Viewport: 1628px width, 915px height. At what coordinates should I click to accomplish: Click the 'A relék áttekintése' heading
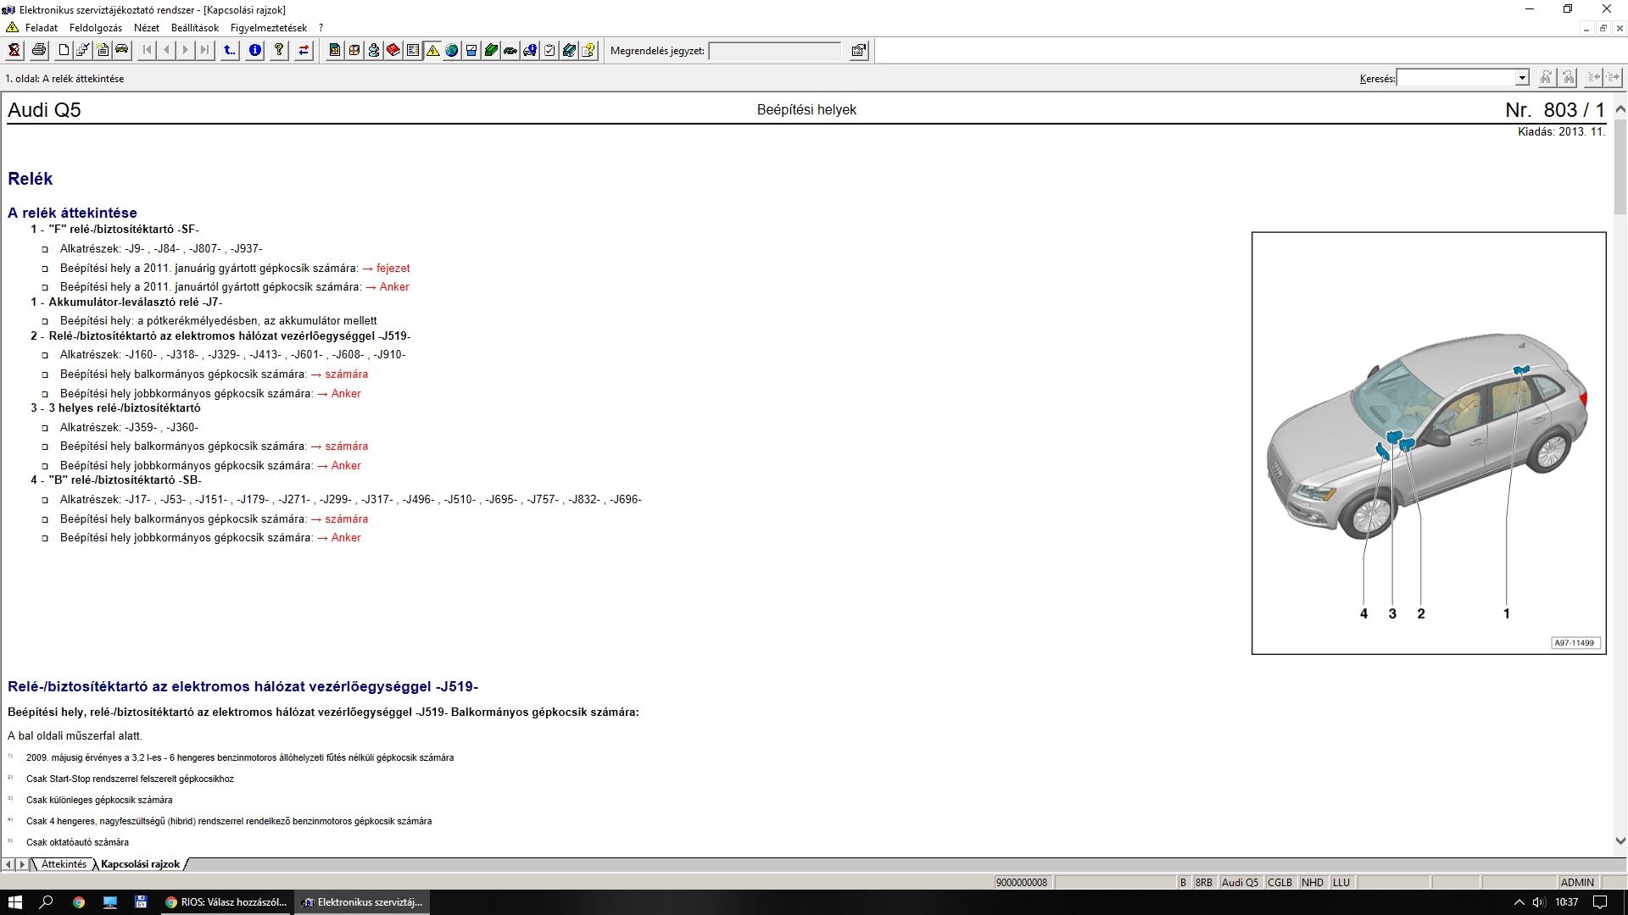[72, 213]
